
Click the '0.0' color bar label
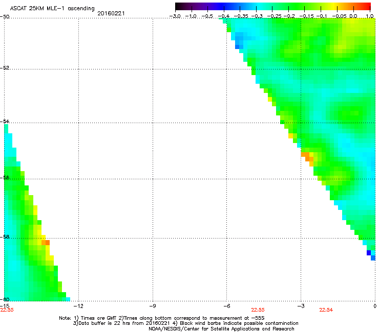pos(353,16)
